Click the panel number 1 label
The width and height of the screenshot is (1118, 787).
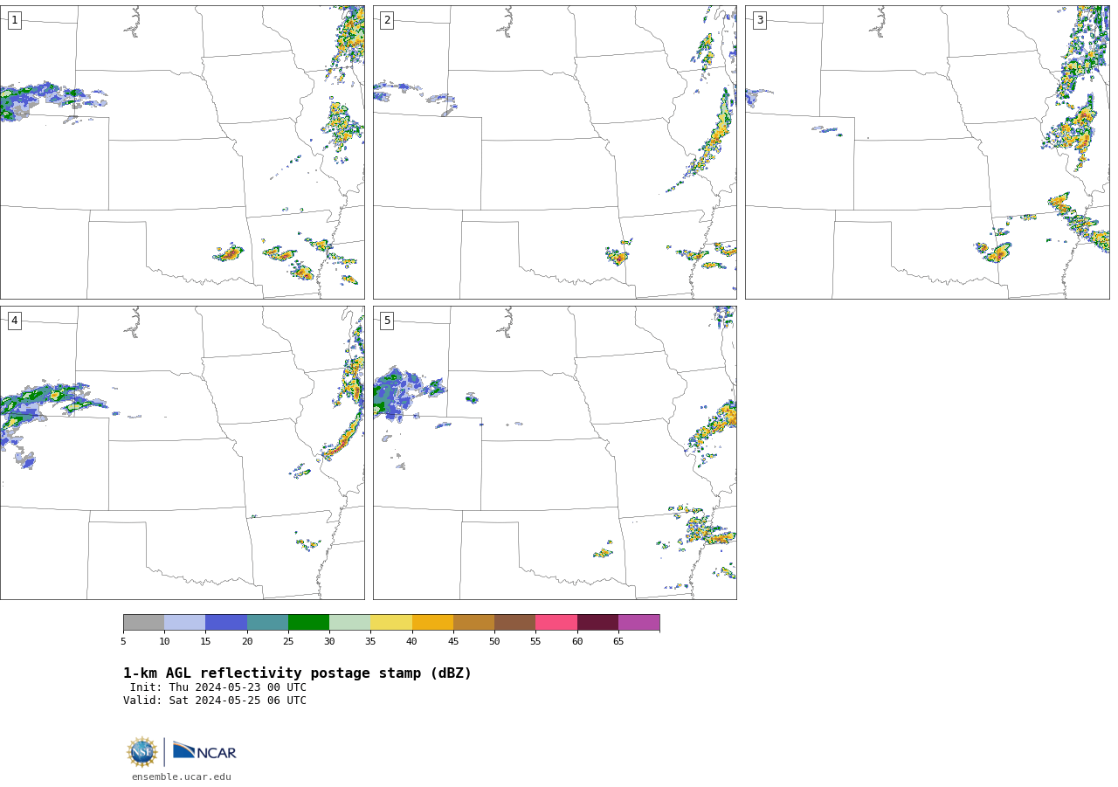point(14,20)
